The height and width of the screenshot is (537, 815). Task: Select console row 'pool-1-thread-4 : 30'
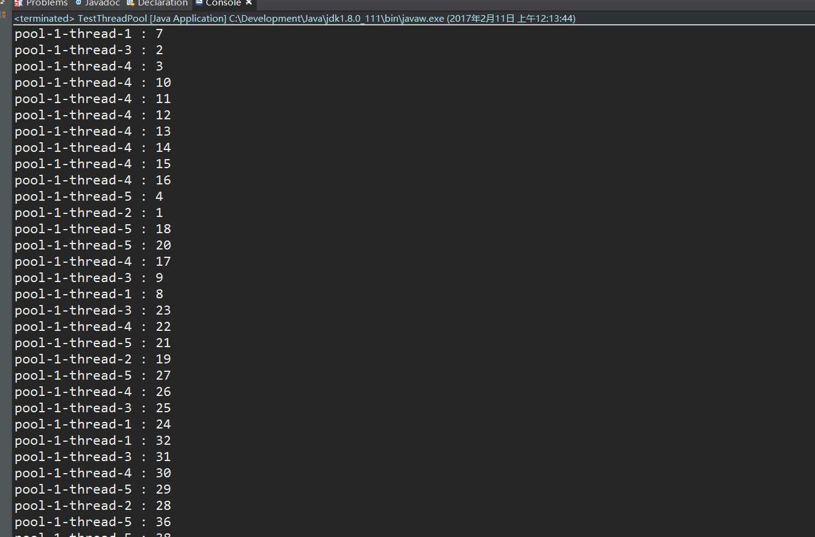click(93, 473)
